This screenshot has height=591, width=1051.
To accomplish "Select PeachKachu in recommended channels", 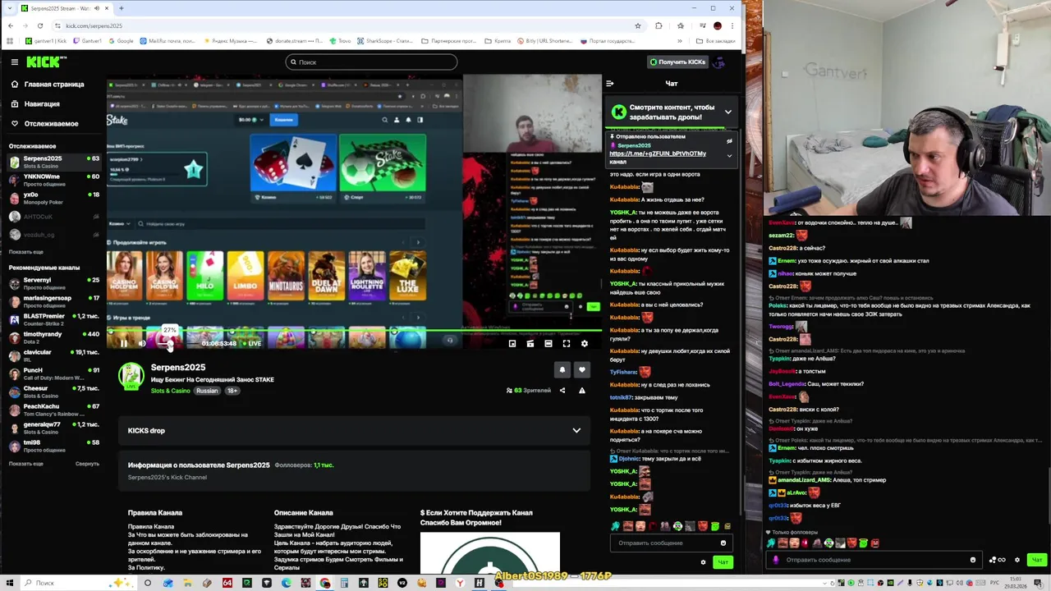I will click(53, 410).
